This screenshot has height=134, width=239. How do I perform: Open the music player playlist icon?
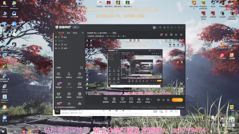(176, 111)
